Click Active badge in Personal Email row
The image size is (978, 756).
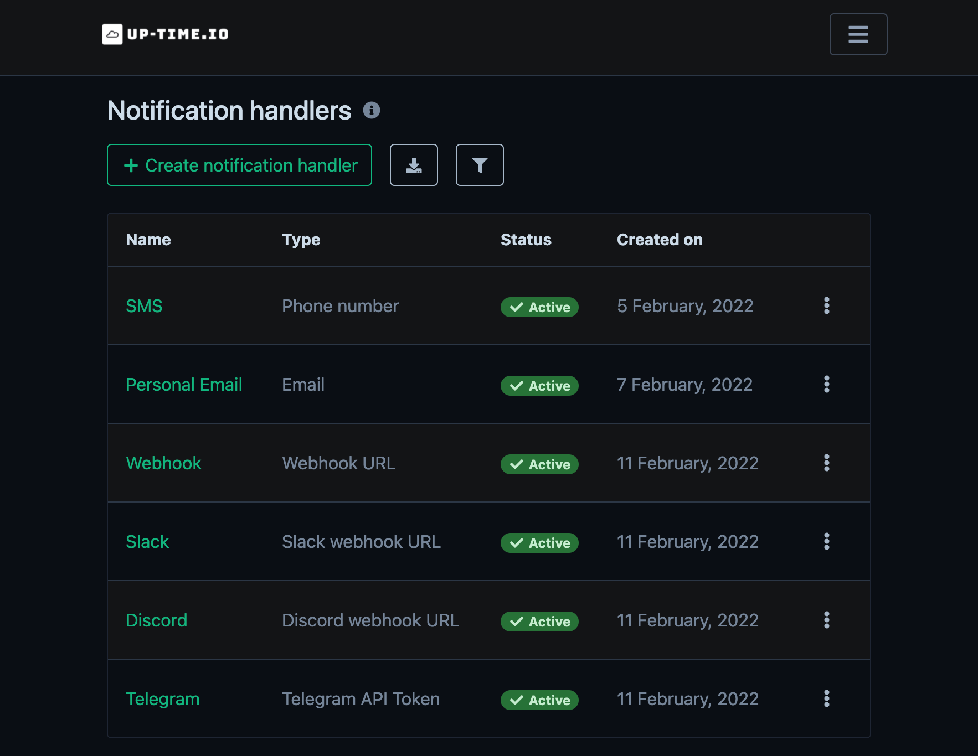pos(539,386)
